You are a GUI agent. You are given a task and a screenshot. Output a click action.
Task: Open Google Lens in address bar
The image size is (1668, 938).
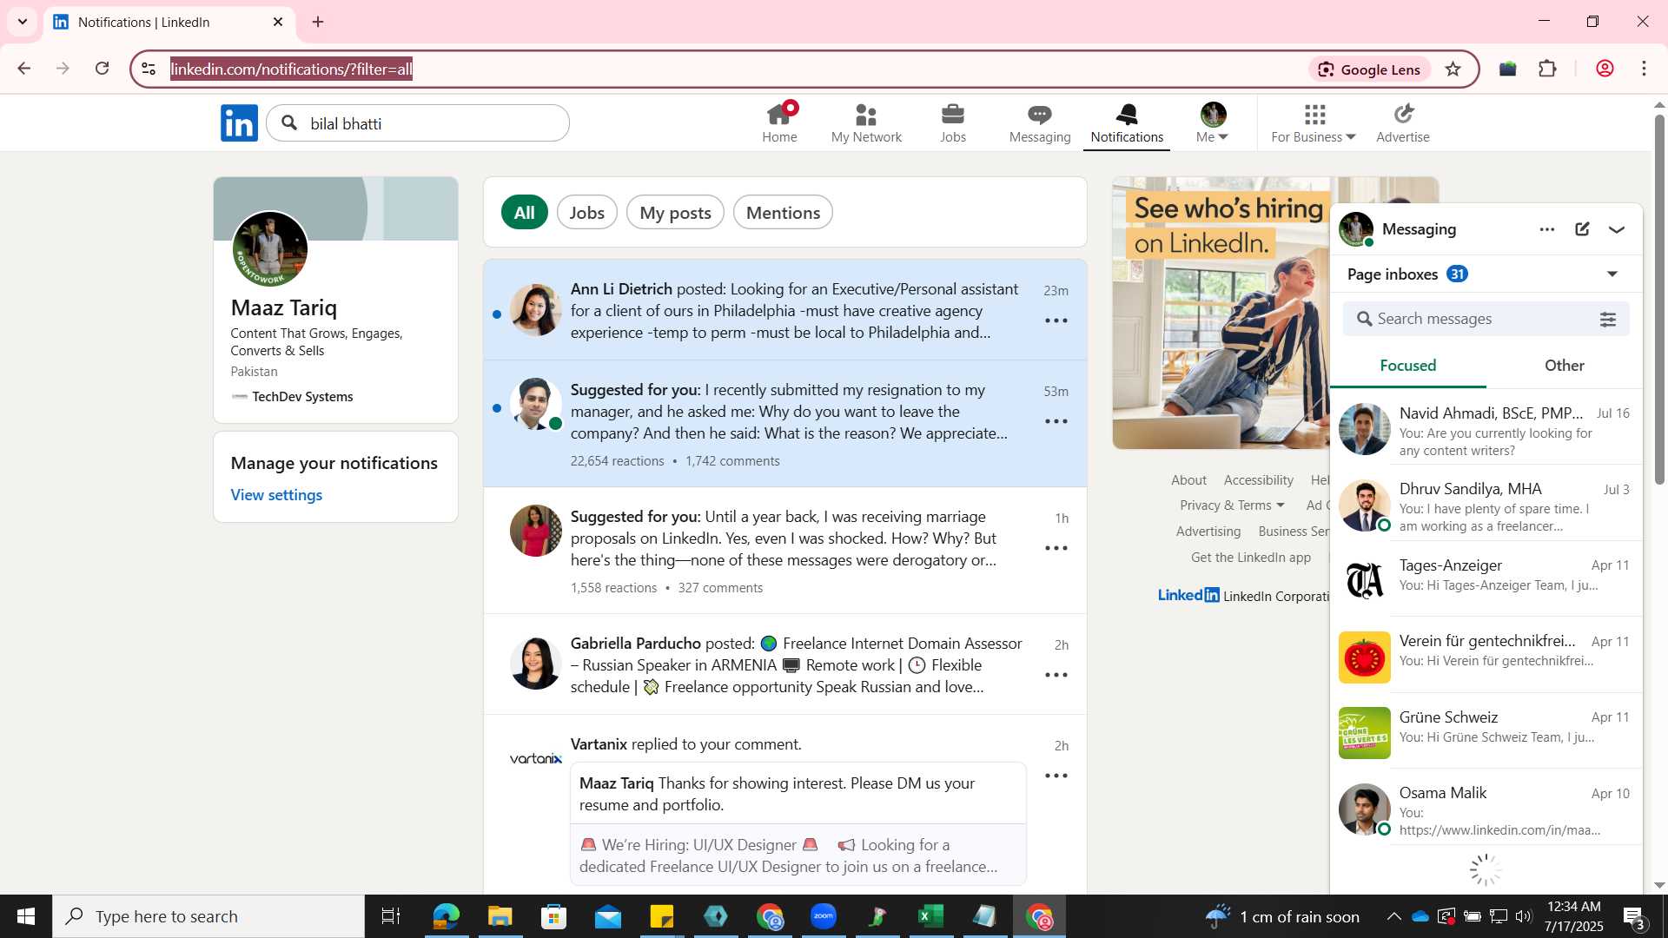pos(1369,69)
